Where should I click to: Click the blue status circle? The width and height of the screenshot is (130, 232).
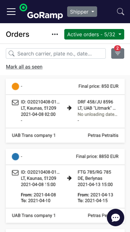16,157
